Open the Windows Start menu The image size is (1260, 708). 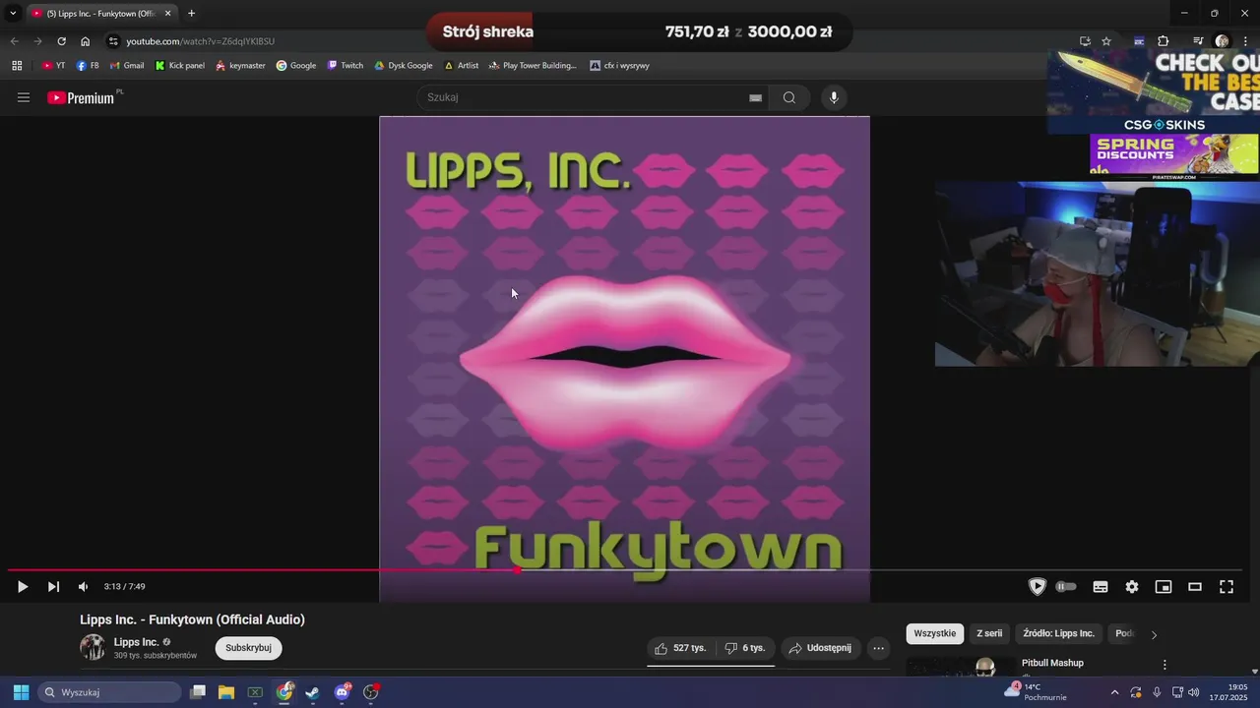point(21,692)
